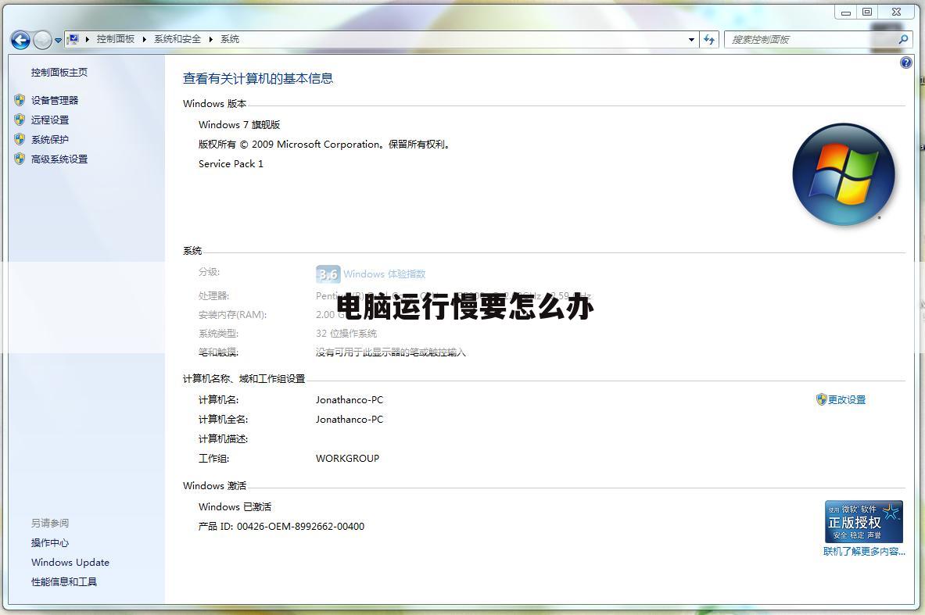925x615 pixels.
Task: Click the Windows 7 旗舰版 edition text
Action: (x=239, y=124)
